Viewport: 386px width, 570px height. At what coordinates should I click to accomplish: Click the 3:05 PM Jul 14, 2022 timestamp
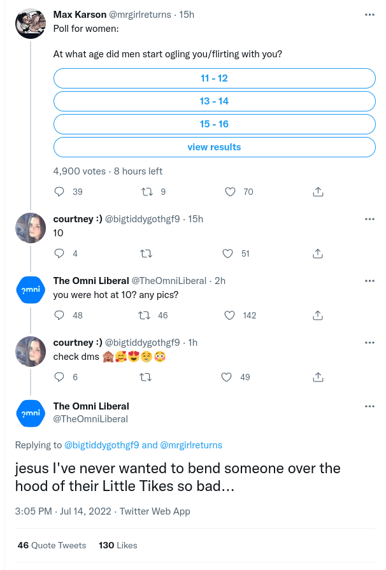[x=64, y=511]
